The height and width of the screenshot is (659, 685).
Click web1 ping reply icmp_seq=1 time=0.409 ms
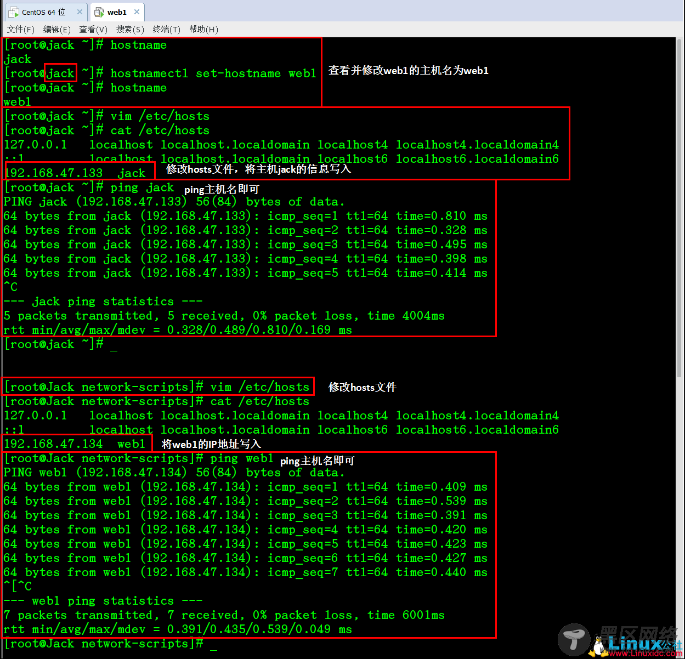pyautogui.click(x=246, y=487)
